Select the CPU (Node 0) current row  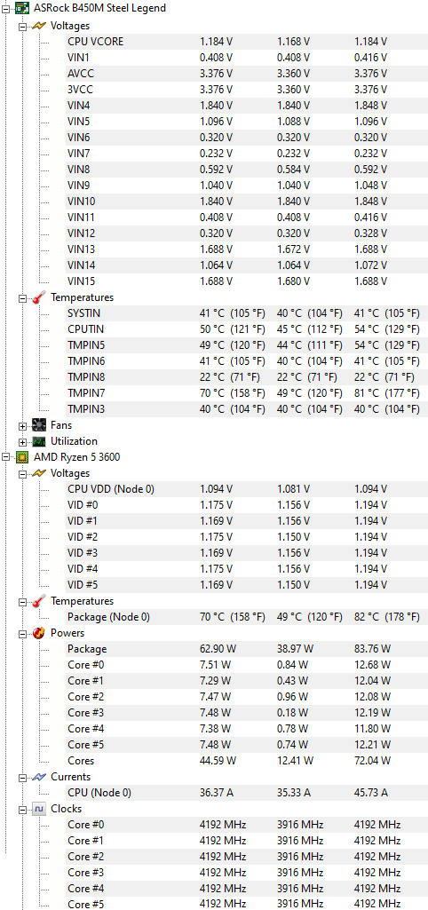246,793
